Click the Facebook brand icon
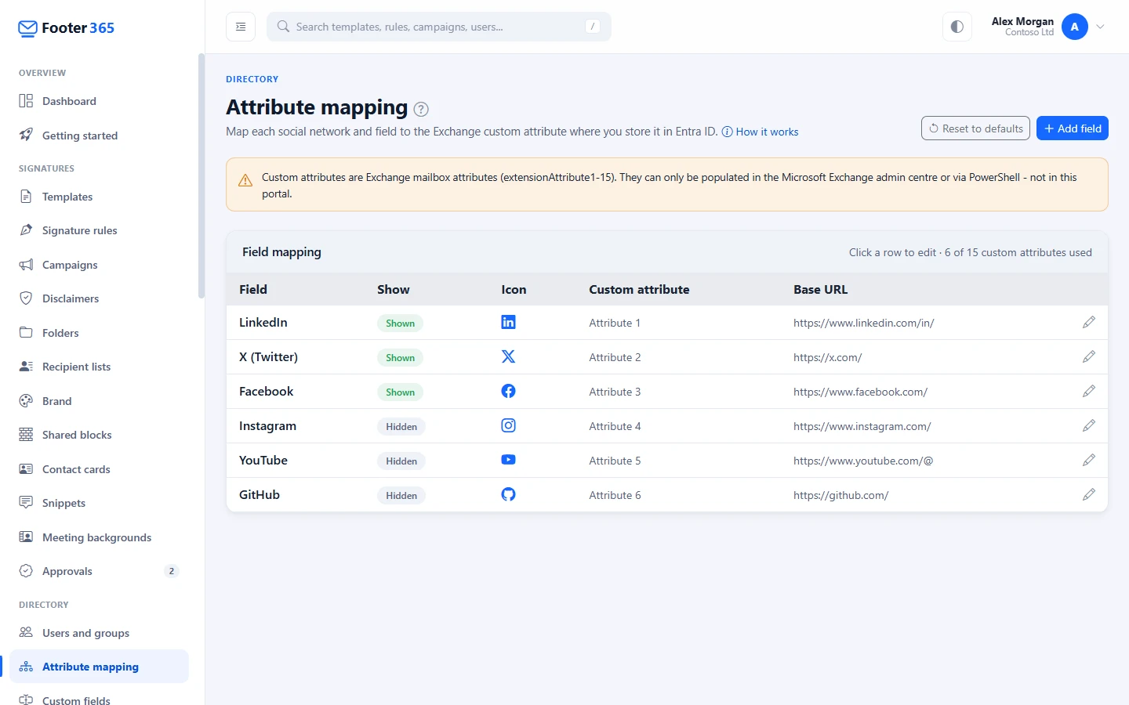Screen dimensions: 1129x705 (508, 391)
